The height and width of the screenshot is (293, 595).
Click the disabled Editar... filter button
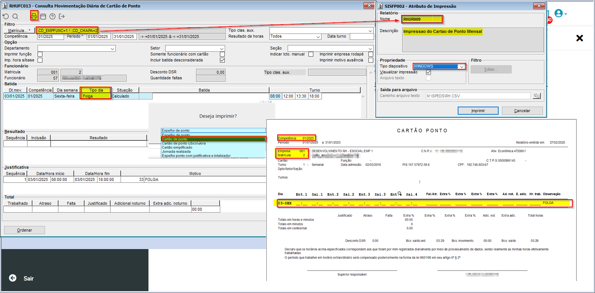click(491, 69)
